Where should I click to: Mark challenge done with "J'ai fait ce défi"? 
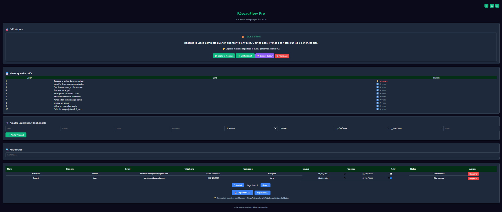click(x=245, y=56)
